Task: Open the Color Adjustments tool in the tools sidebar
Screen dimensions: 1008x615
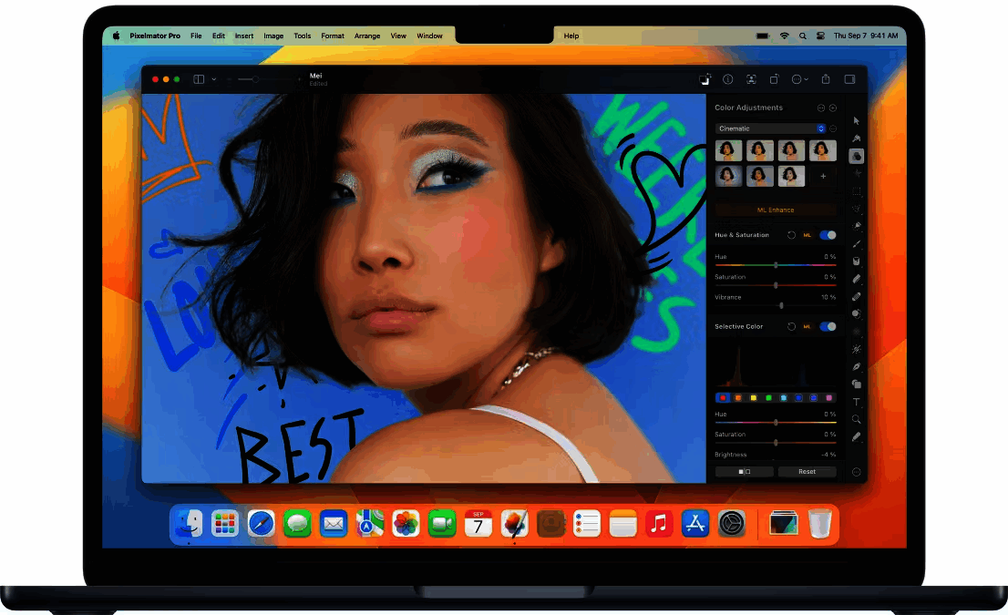Action: tap(856, 156)
